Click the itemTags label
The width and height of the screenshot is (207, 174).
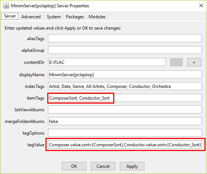(x=36, y=98)
